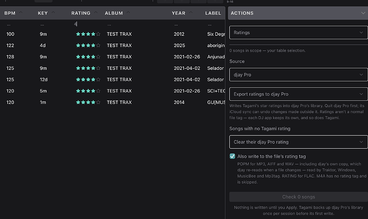Click the aborigin label cell

216,45
